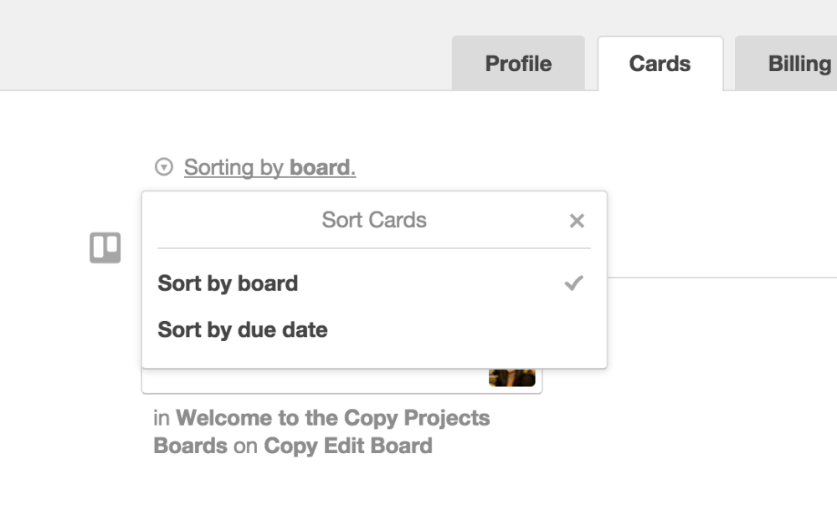Close the Sort Cards popup
Screen dimensions: 837x515
coord(577,221)
